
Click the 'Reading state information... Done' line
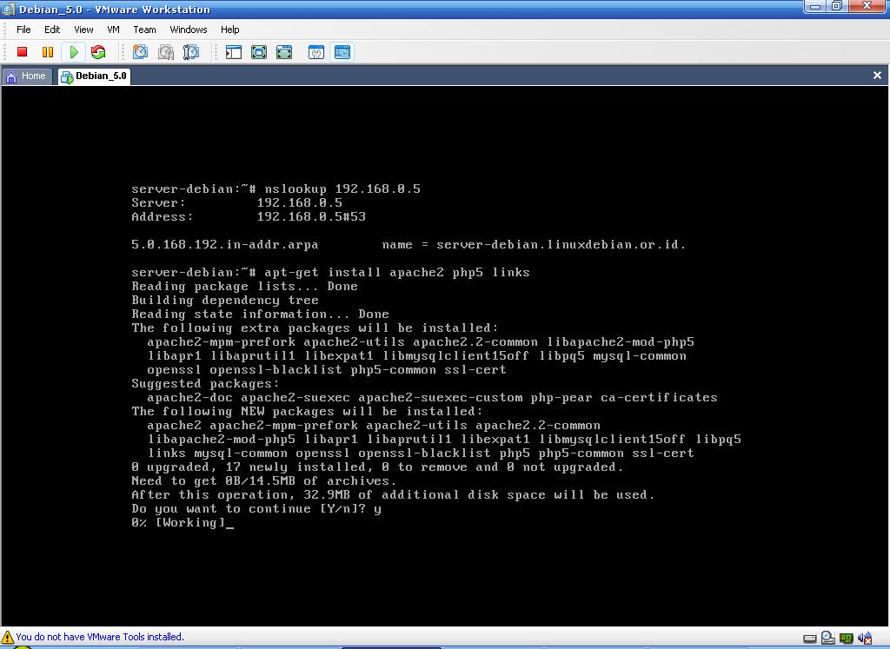[x=260, y=315]
